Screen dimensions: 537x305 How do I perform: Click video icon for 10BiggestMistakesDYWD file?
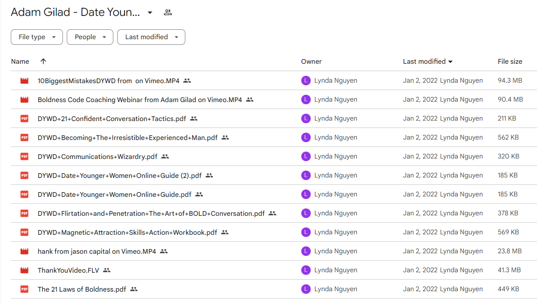pos(24,81)
